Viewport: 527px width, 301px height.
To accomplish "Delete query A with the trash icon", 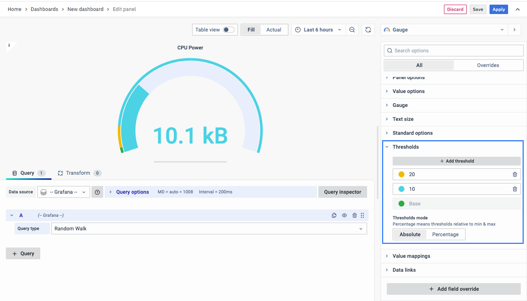I will (354, 215).
